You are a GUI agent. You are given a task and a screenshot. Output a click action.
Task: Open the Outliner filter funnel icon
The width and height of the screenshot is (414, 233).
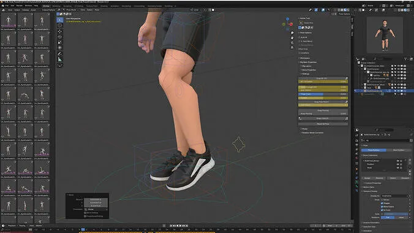click(405, 59)
